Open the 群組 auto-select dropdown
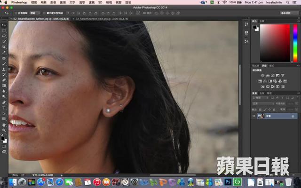 pos(35,13)
